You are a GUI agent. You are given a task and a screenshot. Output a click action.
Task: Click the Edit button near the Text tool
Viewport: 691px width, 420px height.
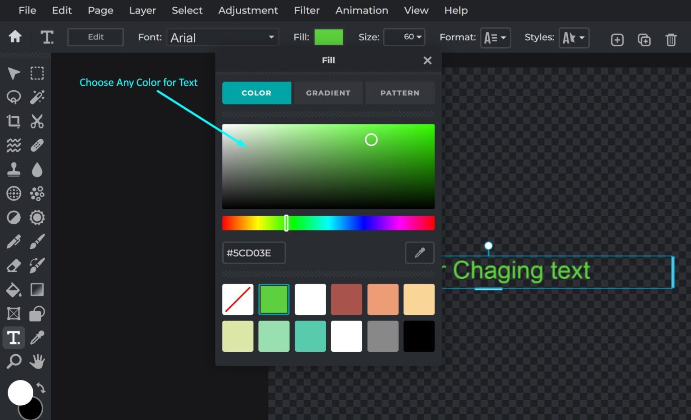[95, 37]
